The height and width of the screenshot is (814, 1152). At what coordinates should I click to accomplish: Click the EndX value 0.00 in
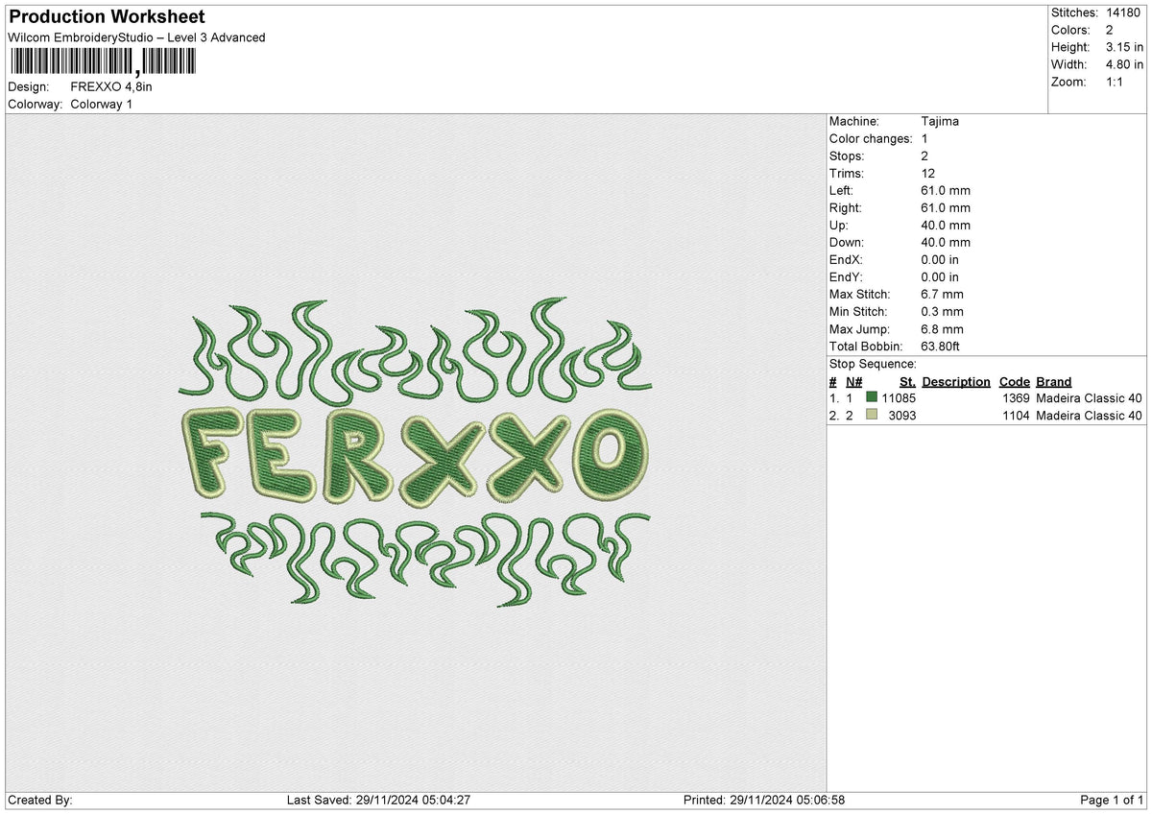click(x=940, y=259)
